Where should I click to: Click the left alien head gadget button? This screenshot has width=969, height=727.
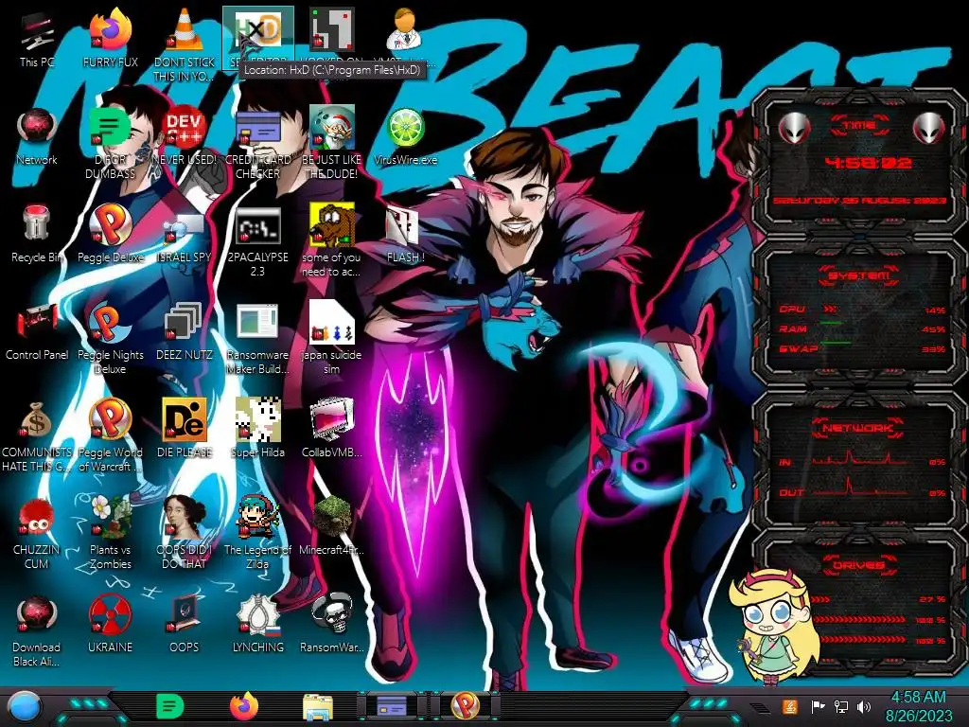click(x=794, y=128)
